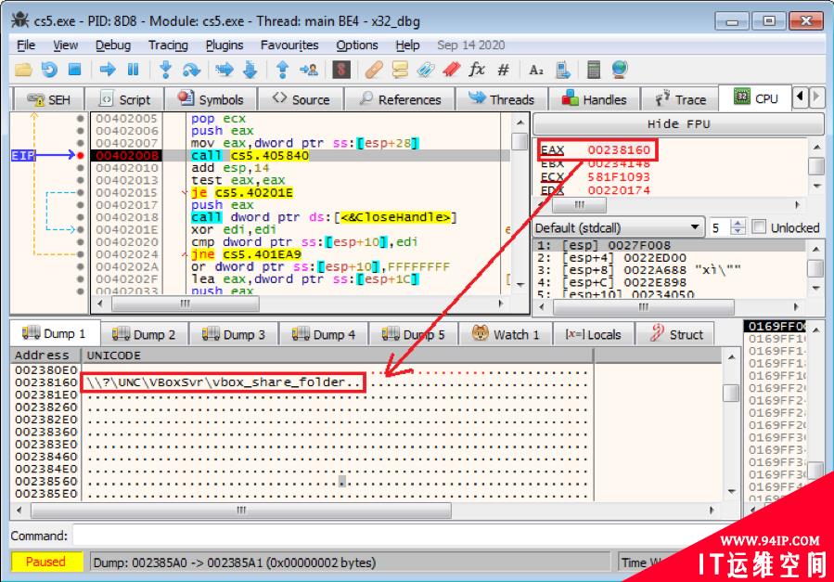Click the disassembly horizontal scrollbar thumb
The width and height of the screenshot is (834, 582).
(x=186, y=304)
